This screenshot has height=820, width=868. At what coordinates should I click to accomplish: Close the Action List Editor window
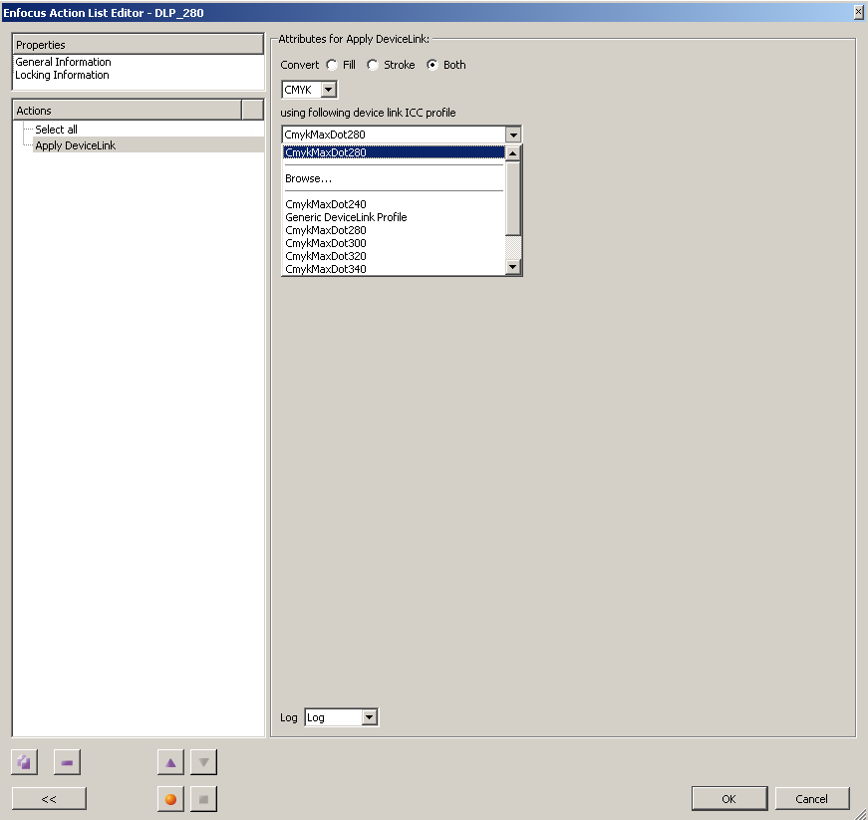(x=859, y=12)
